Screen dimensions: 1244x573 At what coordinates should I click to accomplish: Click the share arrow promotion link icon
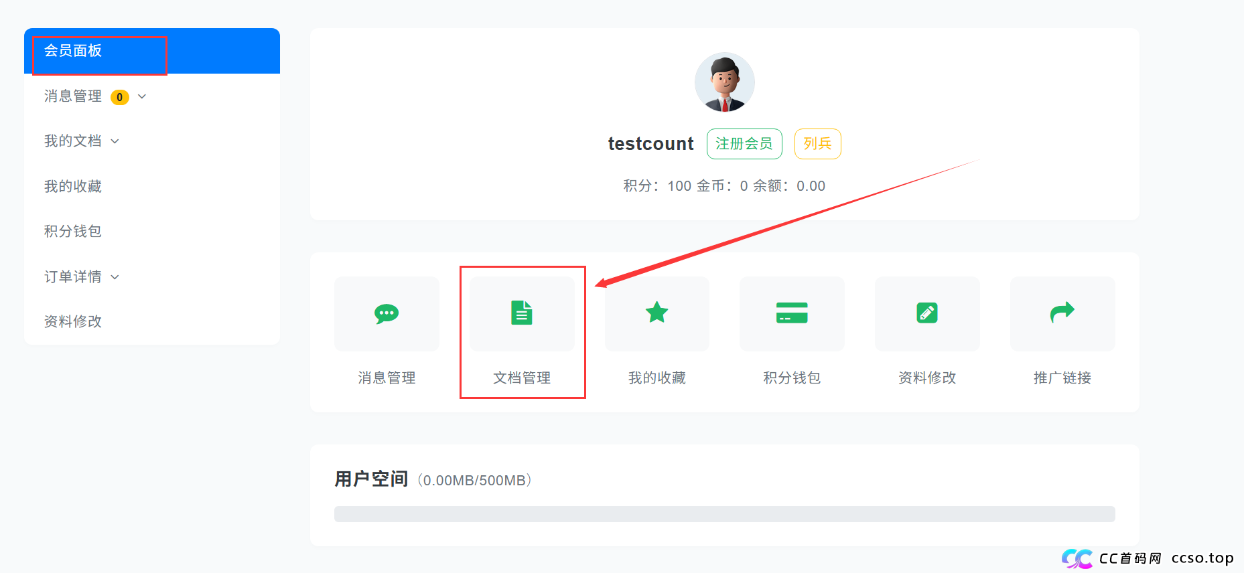(x=1062, y=313)
